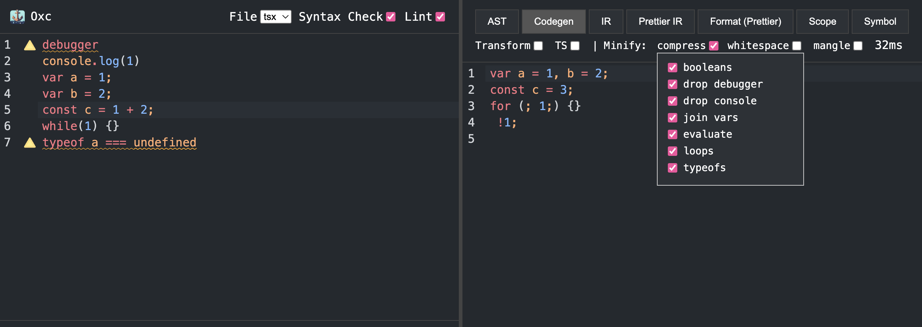Image resolution: width=922 pixels, height=327 pixels.
Task: Select the Codegen tab
Action: [553, 21]
